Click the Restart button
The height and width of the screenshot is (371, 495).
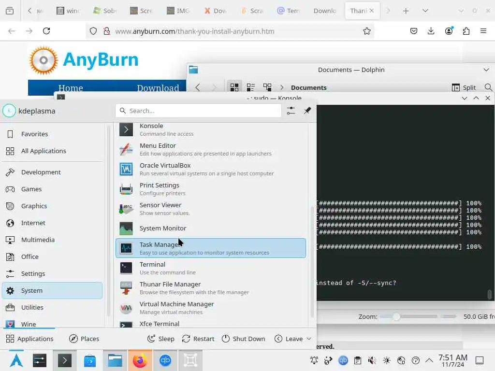point(198,339)
